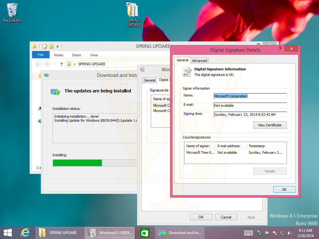Image resolution: width=319 pixels, height=239 pixels.
Task: Toggle the checkbox on SPRING UPDARE desktop folder
Action: pos(128,4)
